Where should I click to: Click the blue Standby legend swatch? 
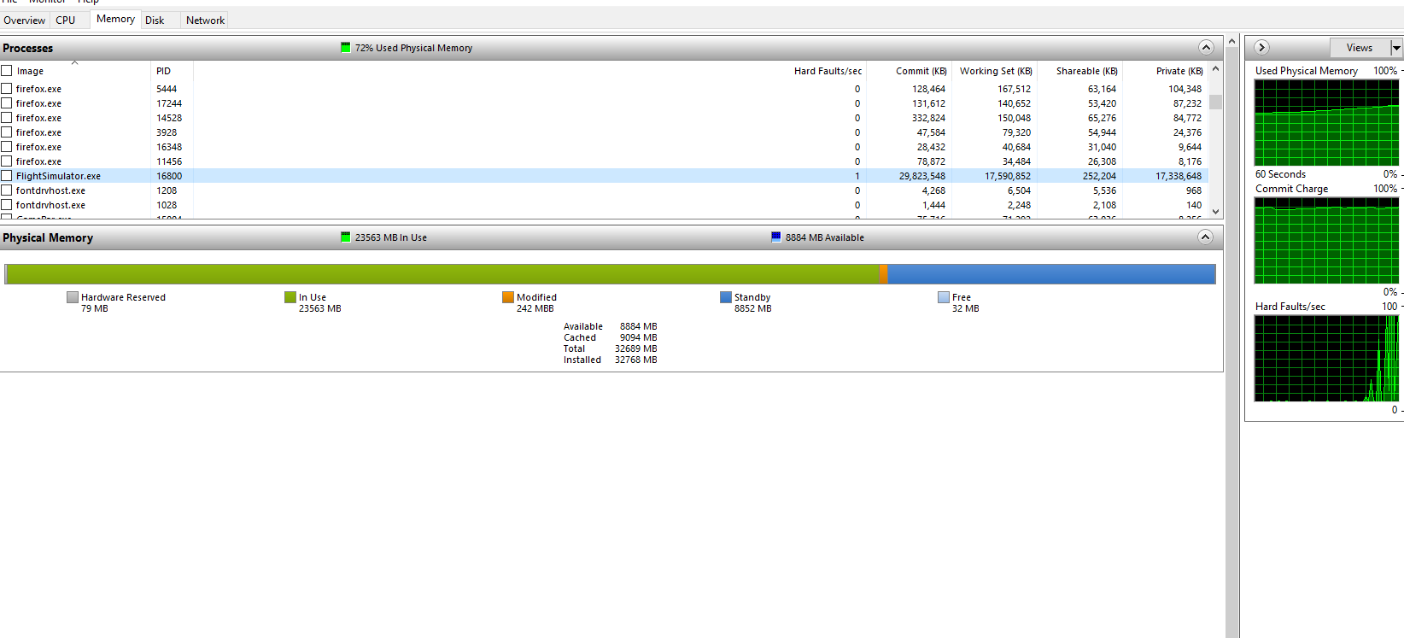coord(726,297)
